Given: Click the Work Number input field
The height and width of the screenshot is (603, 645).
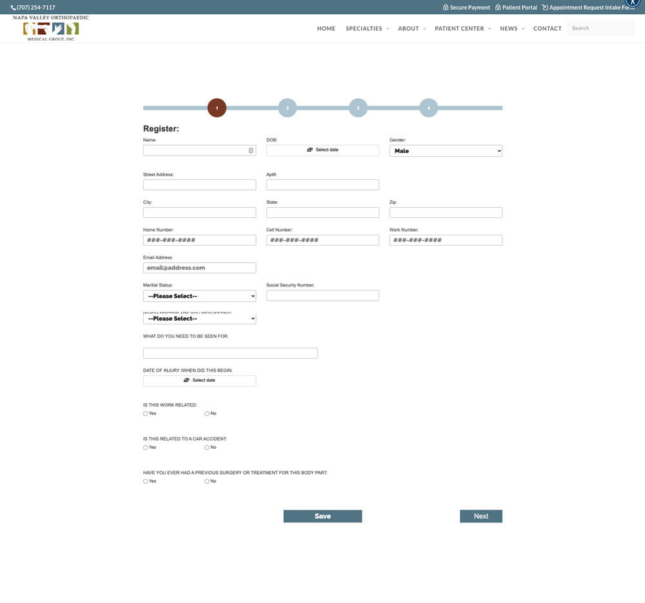Looking at the screenshot, I should pos(446,240).
